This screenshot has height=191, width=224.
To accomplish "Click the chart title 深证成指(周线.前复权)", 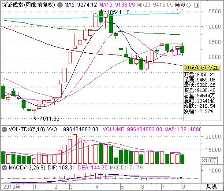I will pyautogui.click(x=28, y=5).
